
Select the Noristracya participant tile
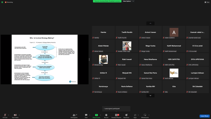pyautogui.click(x=103, y=87)
